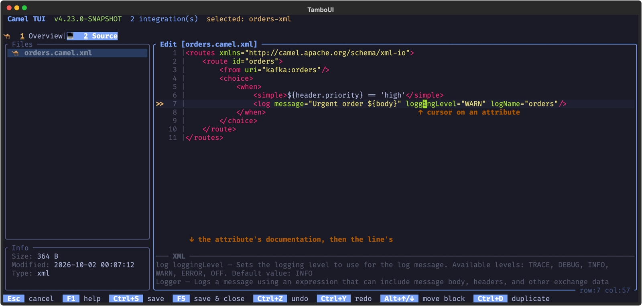
Task: Click the Alt+↑/↓ move block shortcut
Action: point(423,299)
